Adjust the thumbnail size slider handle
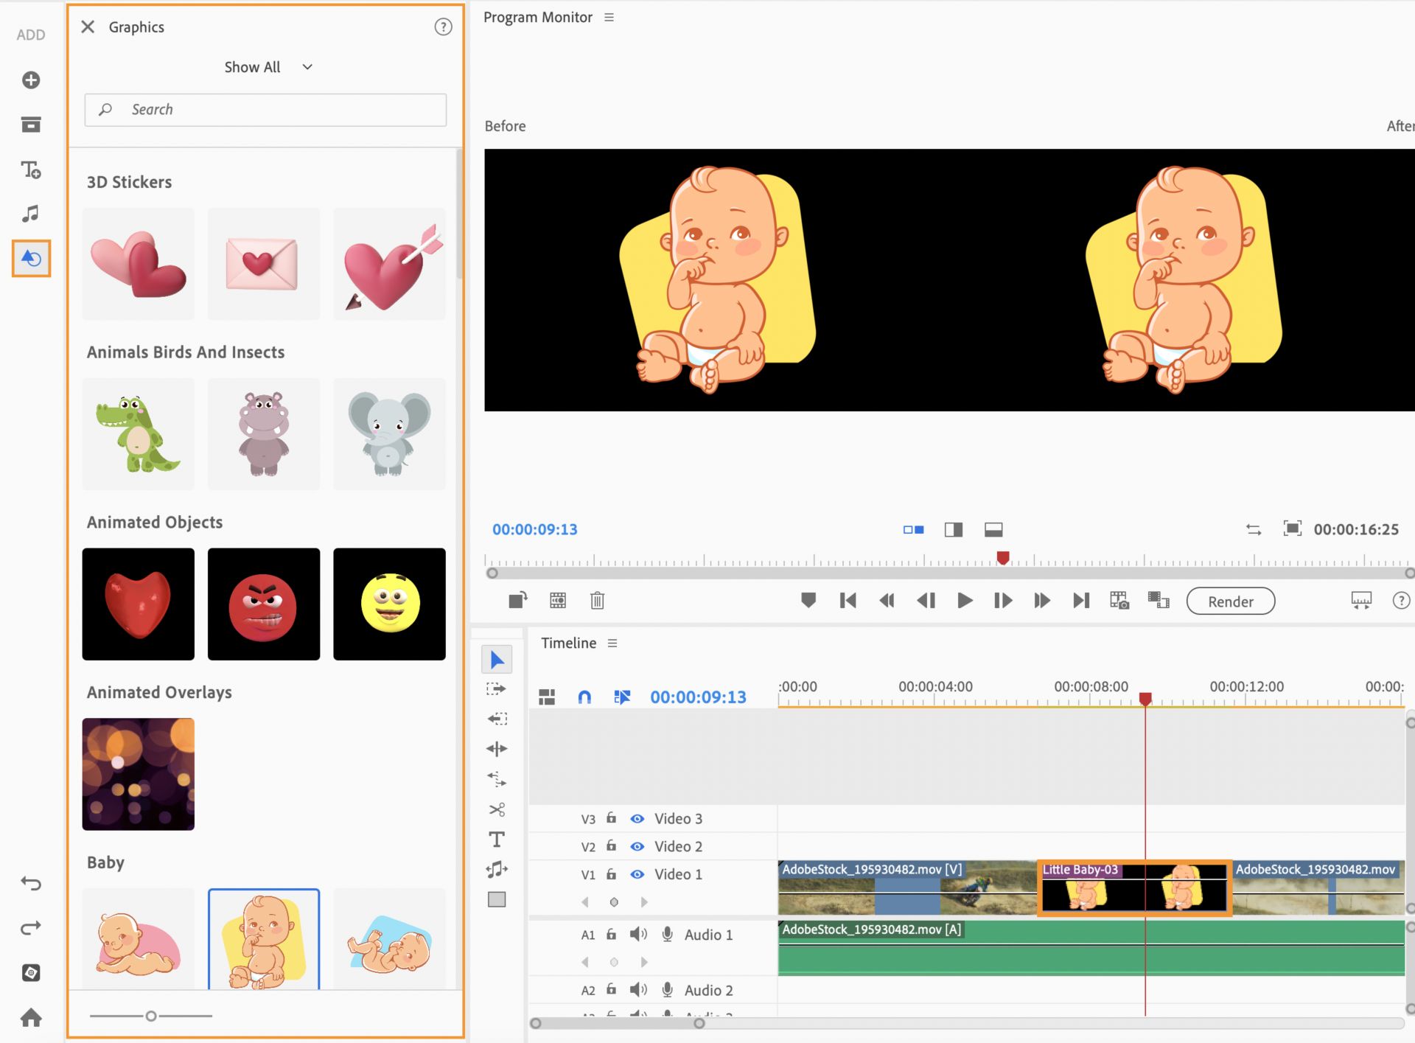Viewport: 1415px width, 1043px height. 151,1016
